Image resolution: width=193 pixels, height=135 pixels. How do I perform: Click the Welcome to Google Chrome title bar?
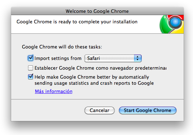[x=97, y=11]
